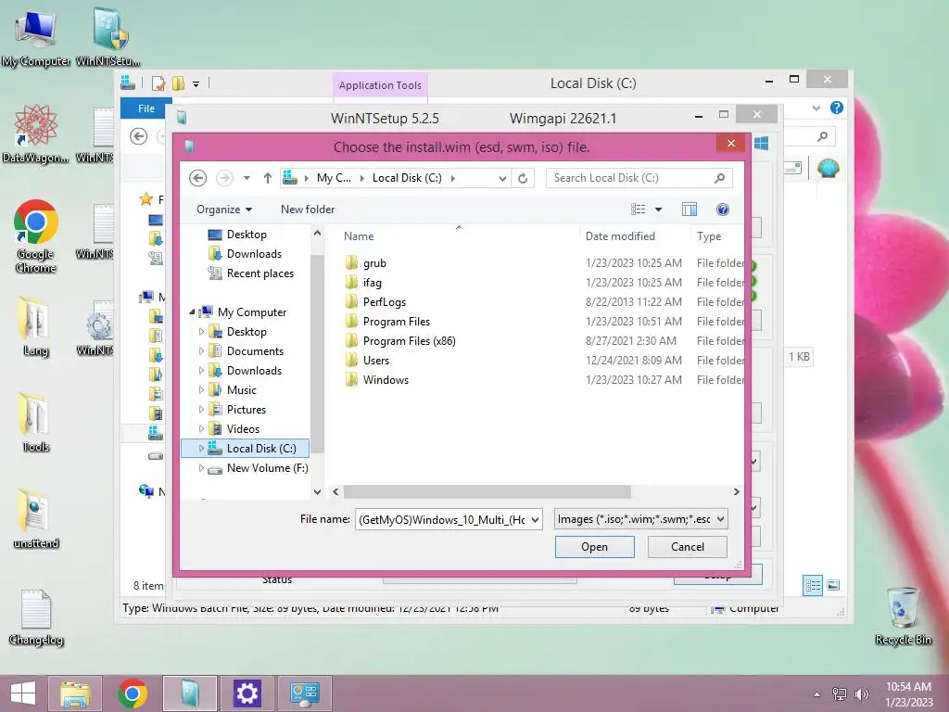Toggle the preview pane icon
This screenshot has height=712, width=949.
tap(690, 210)
